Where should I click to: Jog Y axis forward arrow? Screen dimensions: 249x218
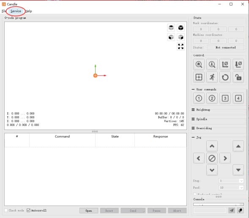click(212, 146)
